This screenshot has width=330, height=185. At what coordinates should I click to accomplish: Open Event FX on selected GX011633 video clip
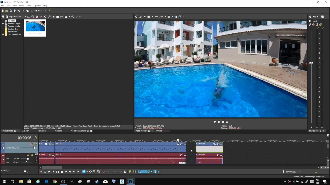(x=218, y=144)
